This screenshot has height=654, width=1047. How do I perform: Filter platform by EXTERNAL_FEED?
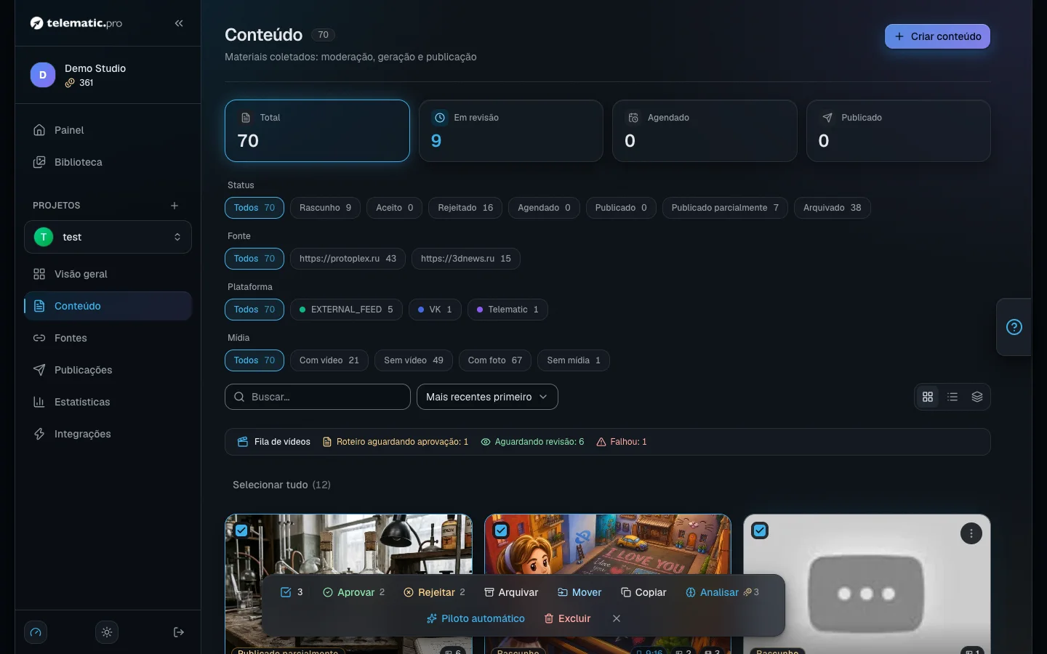point(346,310)
